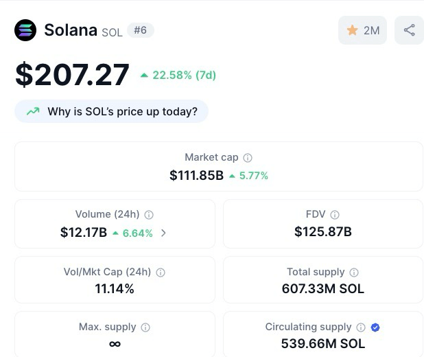Click the 22.58% (7d) price change
The height and width of the screenshot is (357, 424).
click(178, 76)
